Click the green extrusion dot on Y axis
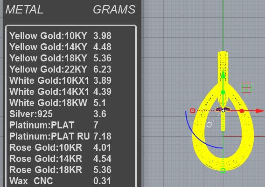This screenshot has width=265, height=187. coord(223,92)
